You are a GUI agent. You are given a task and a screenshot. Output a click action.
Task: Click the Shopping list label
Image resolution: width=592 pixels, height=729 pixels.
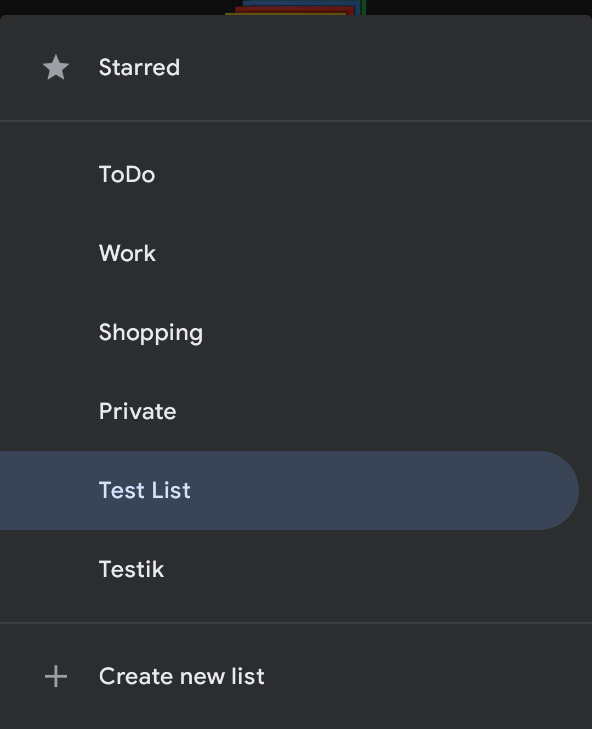[x=151, y=332]
